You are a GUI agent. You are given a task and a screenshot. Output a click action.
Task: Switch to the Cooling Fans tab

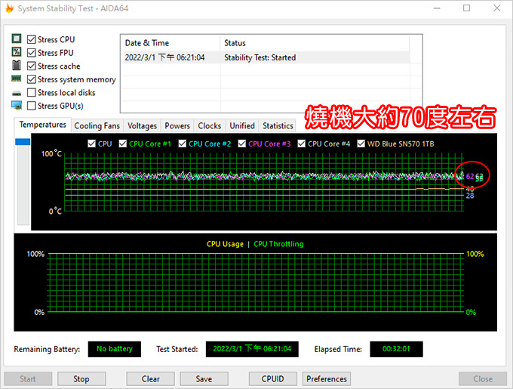pos(97,125)
